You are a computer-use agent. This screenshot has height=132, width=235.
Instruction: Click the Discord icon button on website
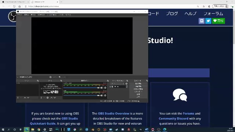pos(202,21)
